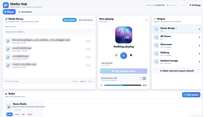Click Sonos Group speaker icon
The width and height of the screenshot is (203, 117).
(x=157, y=29)
